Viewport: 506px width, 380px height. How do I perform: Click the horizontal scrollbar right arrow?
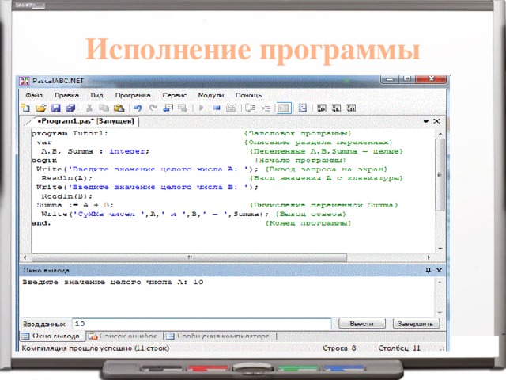point(429,257)
